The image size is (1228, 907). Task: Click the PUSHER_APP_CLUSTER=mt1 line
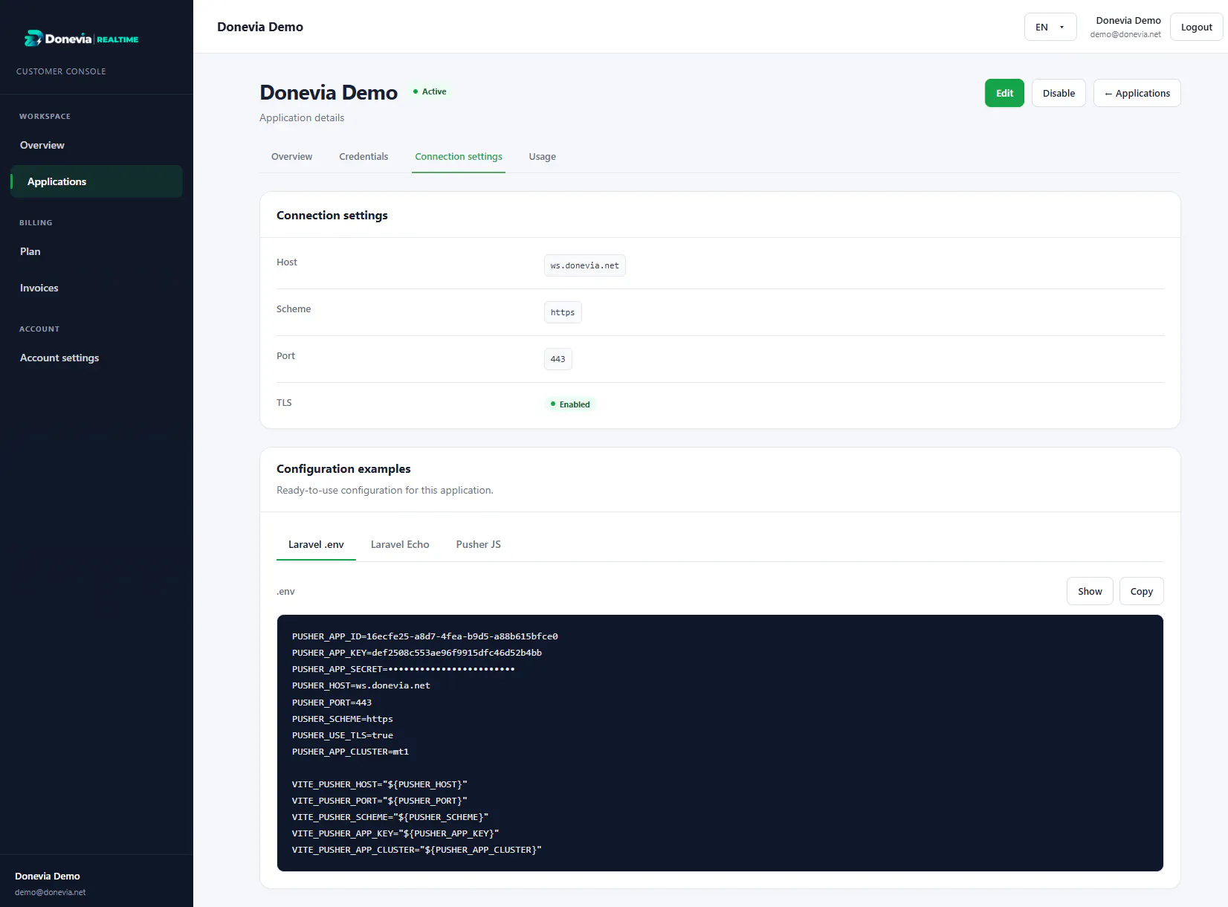(351, 752)
